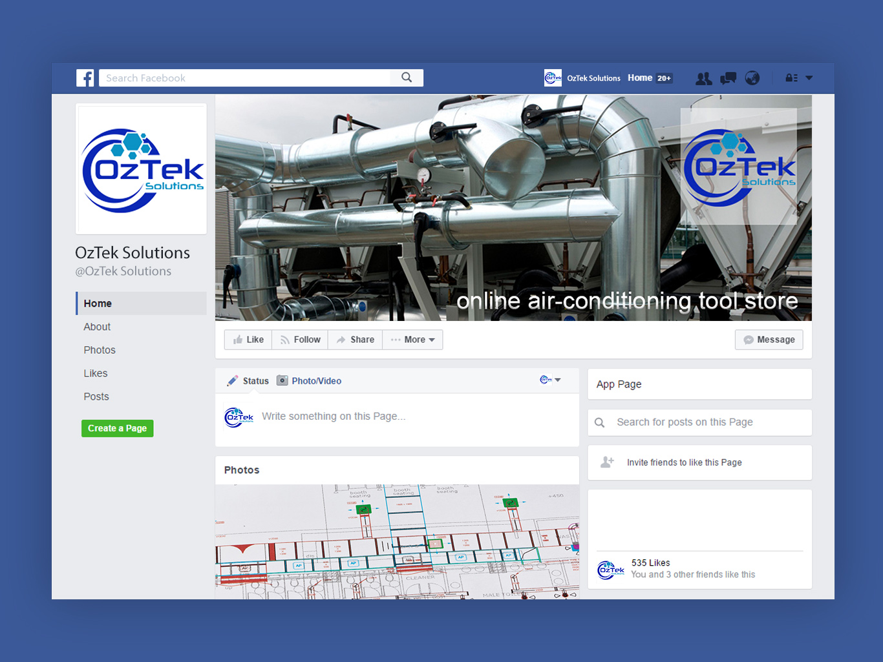Focus Search for posts on this Page
This screenshot has height=662, width=883.
coord(699,422)
